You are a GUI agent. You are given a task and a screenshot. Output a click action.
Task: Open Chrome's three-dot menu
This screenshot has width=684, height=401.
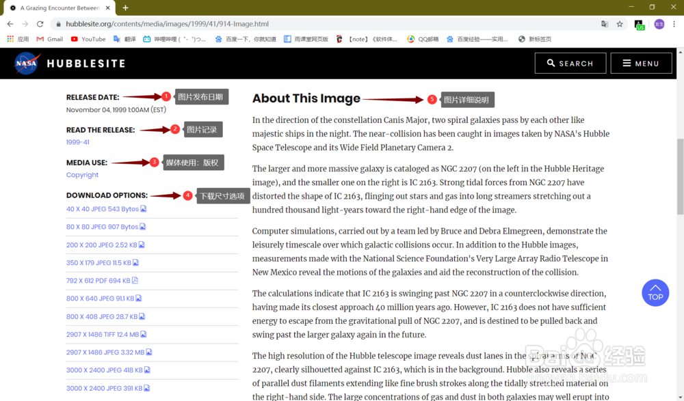(674, 24)
